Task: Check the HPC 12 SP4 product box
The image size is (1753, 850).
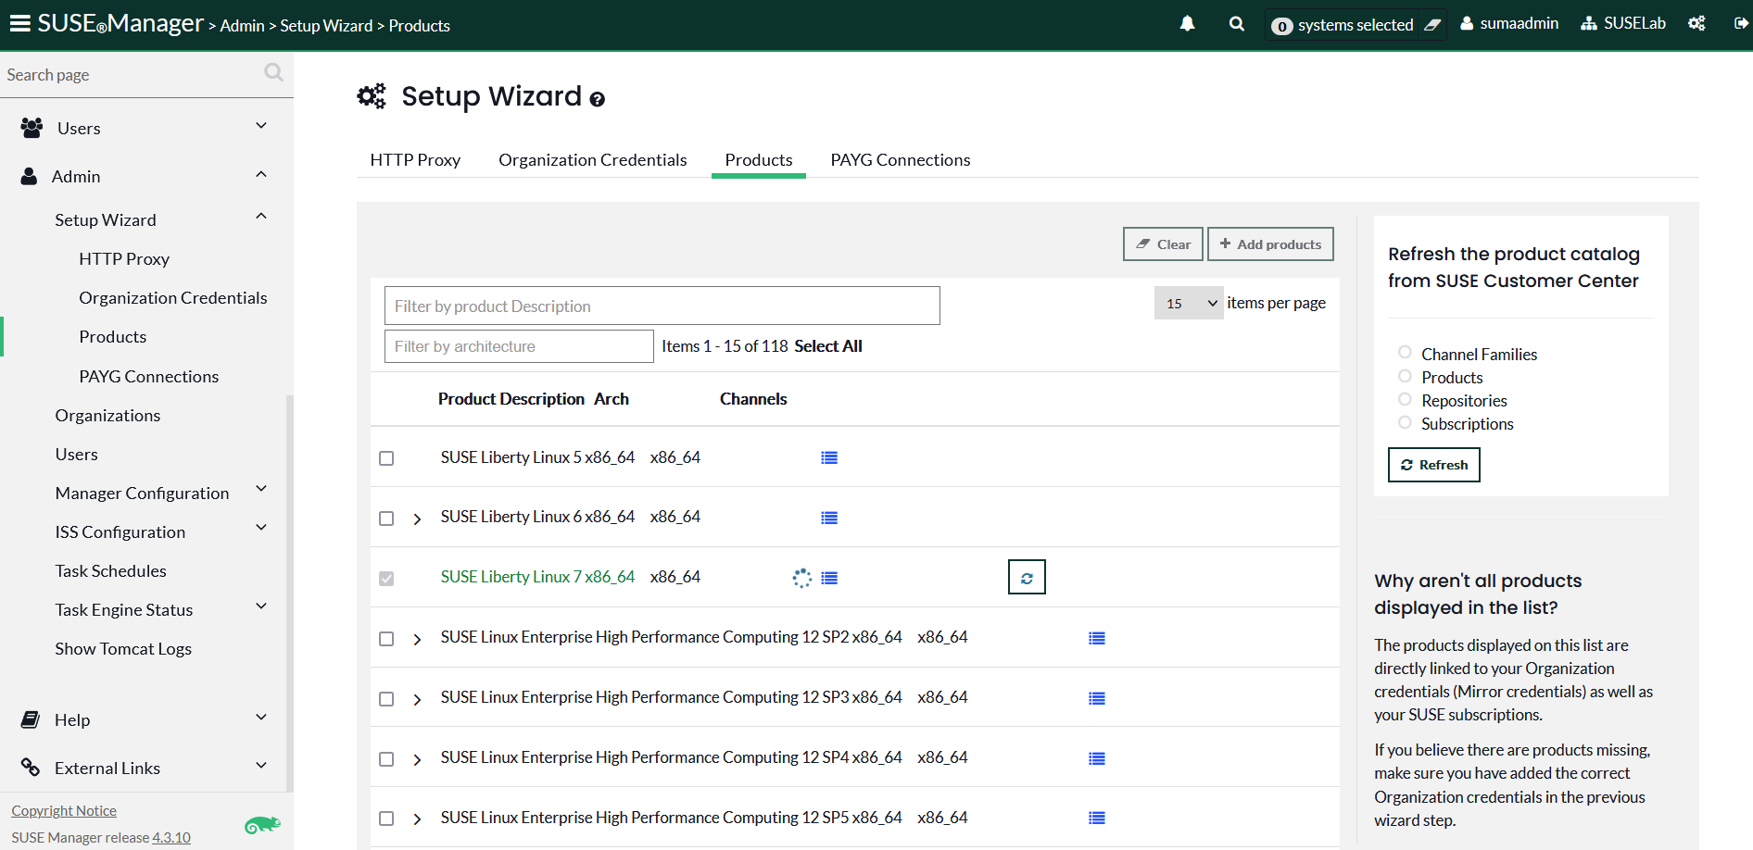Action: click(386, 759)
